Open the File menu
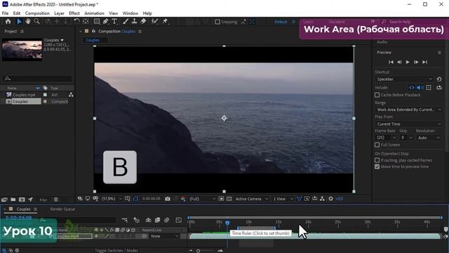Viewport: 449px width, 253px height. pos(5,13)
